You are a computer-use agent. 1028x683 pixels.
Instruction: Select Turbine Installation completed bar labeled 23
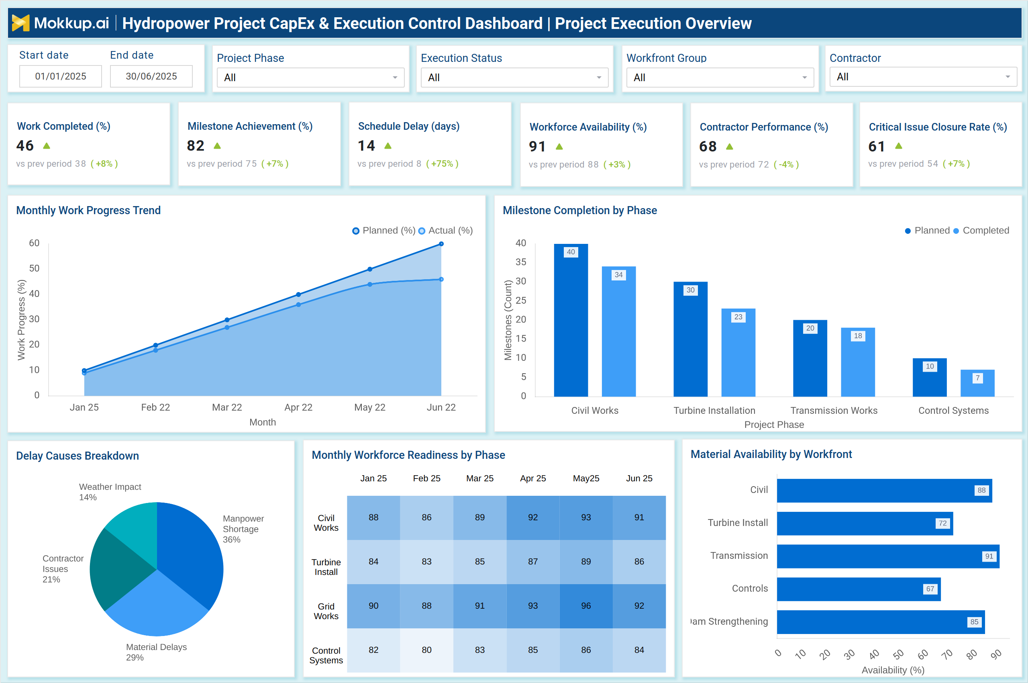[738, 352]
